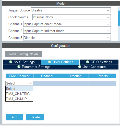Open the Clock Source dropdown
The height and width of the screenshot is (126, 120).
pyautogui.click(x=71, y=17)
